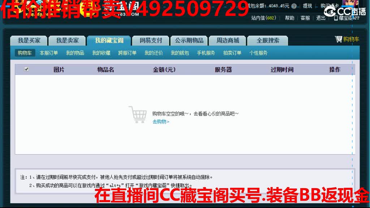Image resolution: width=370 pixels, height=208 pixels.
Task: Open 跨服订单 sub-menu
Action: pos(128,53)
